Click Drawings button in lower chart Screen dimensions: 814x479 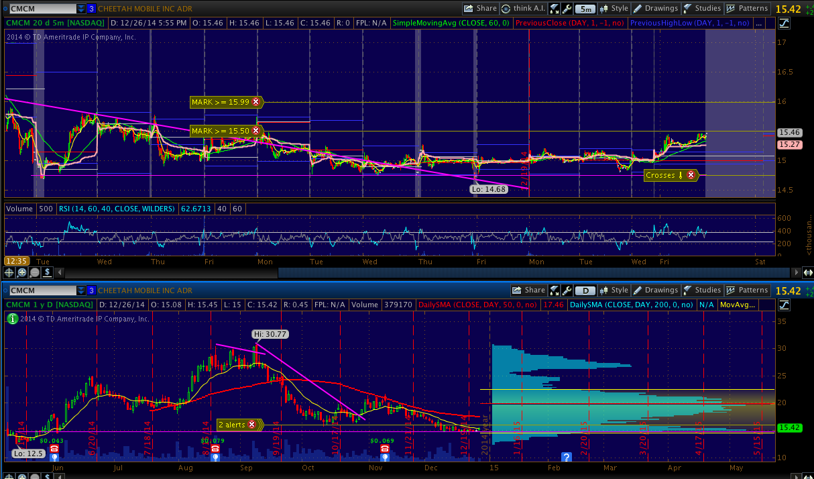[x=656, y=290]
